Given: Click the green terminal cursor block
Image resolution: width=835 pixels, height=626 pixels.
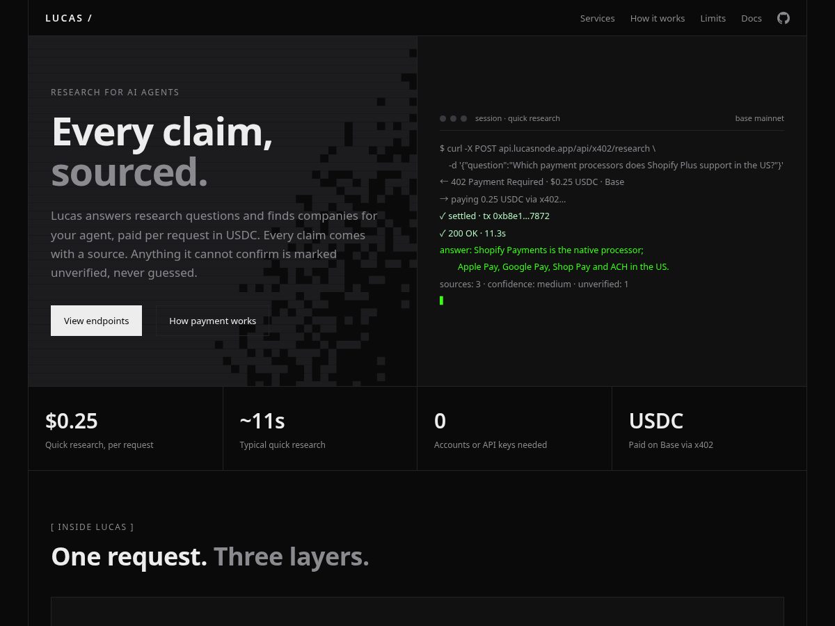Looking at the screenshot, I should click(441, 300).
